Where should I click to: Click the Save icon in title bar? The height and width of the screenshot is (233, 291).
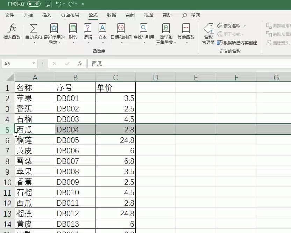tap(49, 4)
